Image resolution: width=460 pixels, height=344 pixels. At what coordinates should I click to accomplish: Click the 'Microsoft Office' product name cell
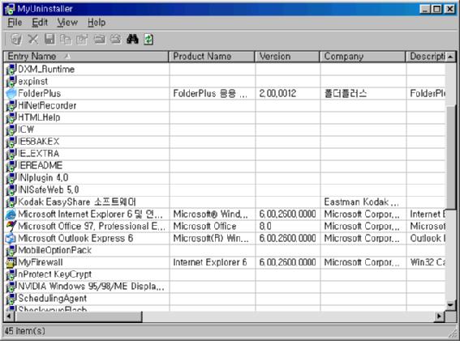click(204, 227)
